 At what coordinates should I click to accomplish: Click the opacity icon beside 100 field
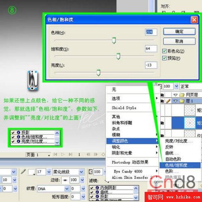pos(90,172)
